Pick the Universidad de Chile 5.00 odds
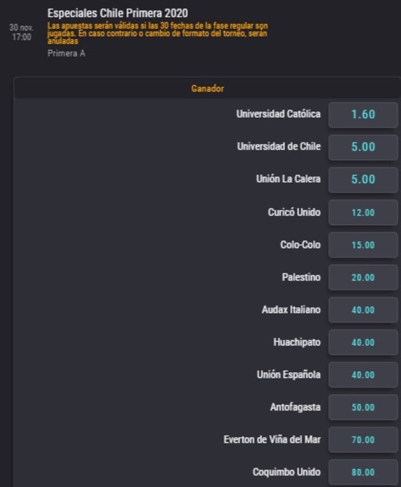Viewport: 401px width, 487px height. [x=363, y=147]
